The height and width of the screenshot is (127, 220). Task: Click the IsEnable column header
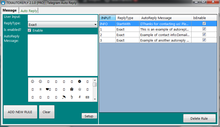coord(204,18)
